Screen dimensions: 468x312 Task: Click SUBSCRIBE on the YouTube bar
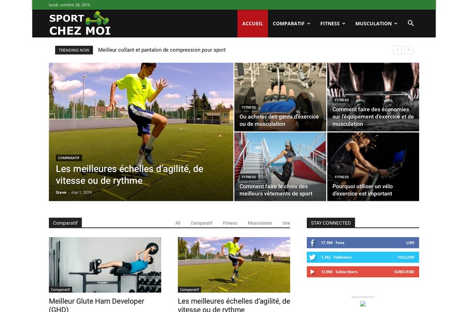click(x=404, y=271)
